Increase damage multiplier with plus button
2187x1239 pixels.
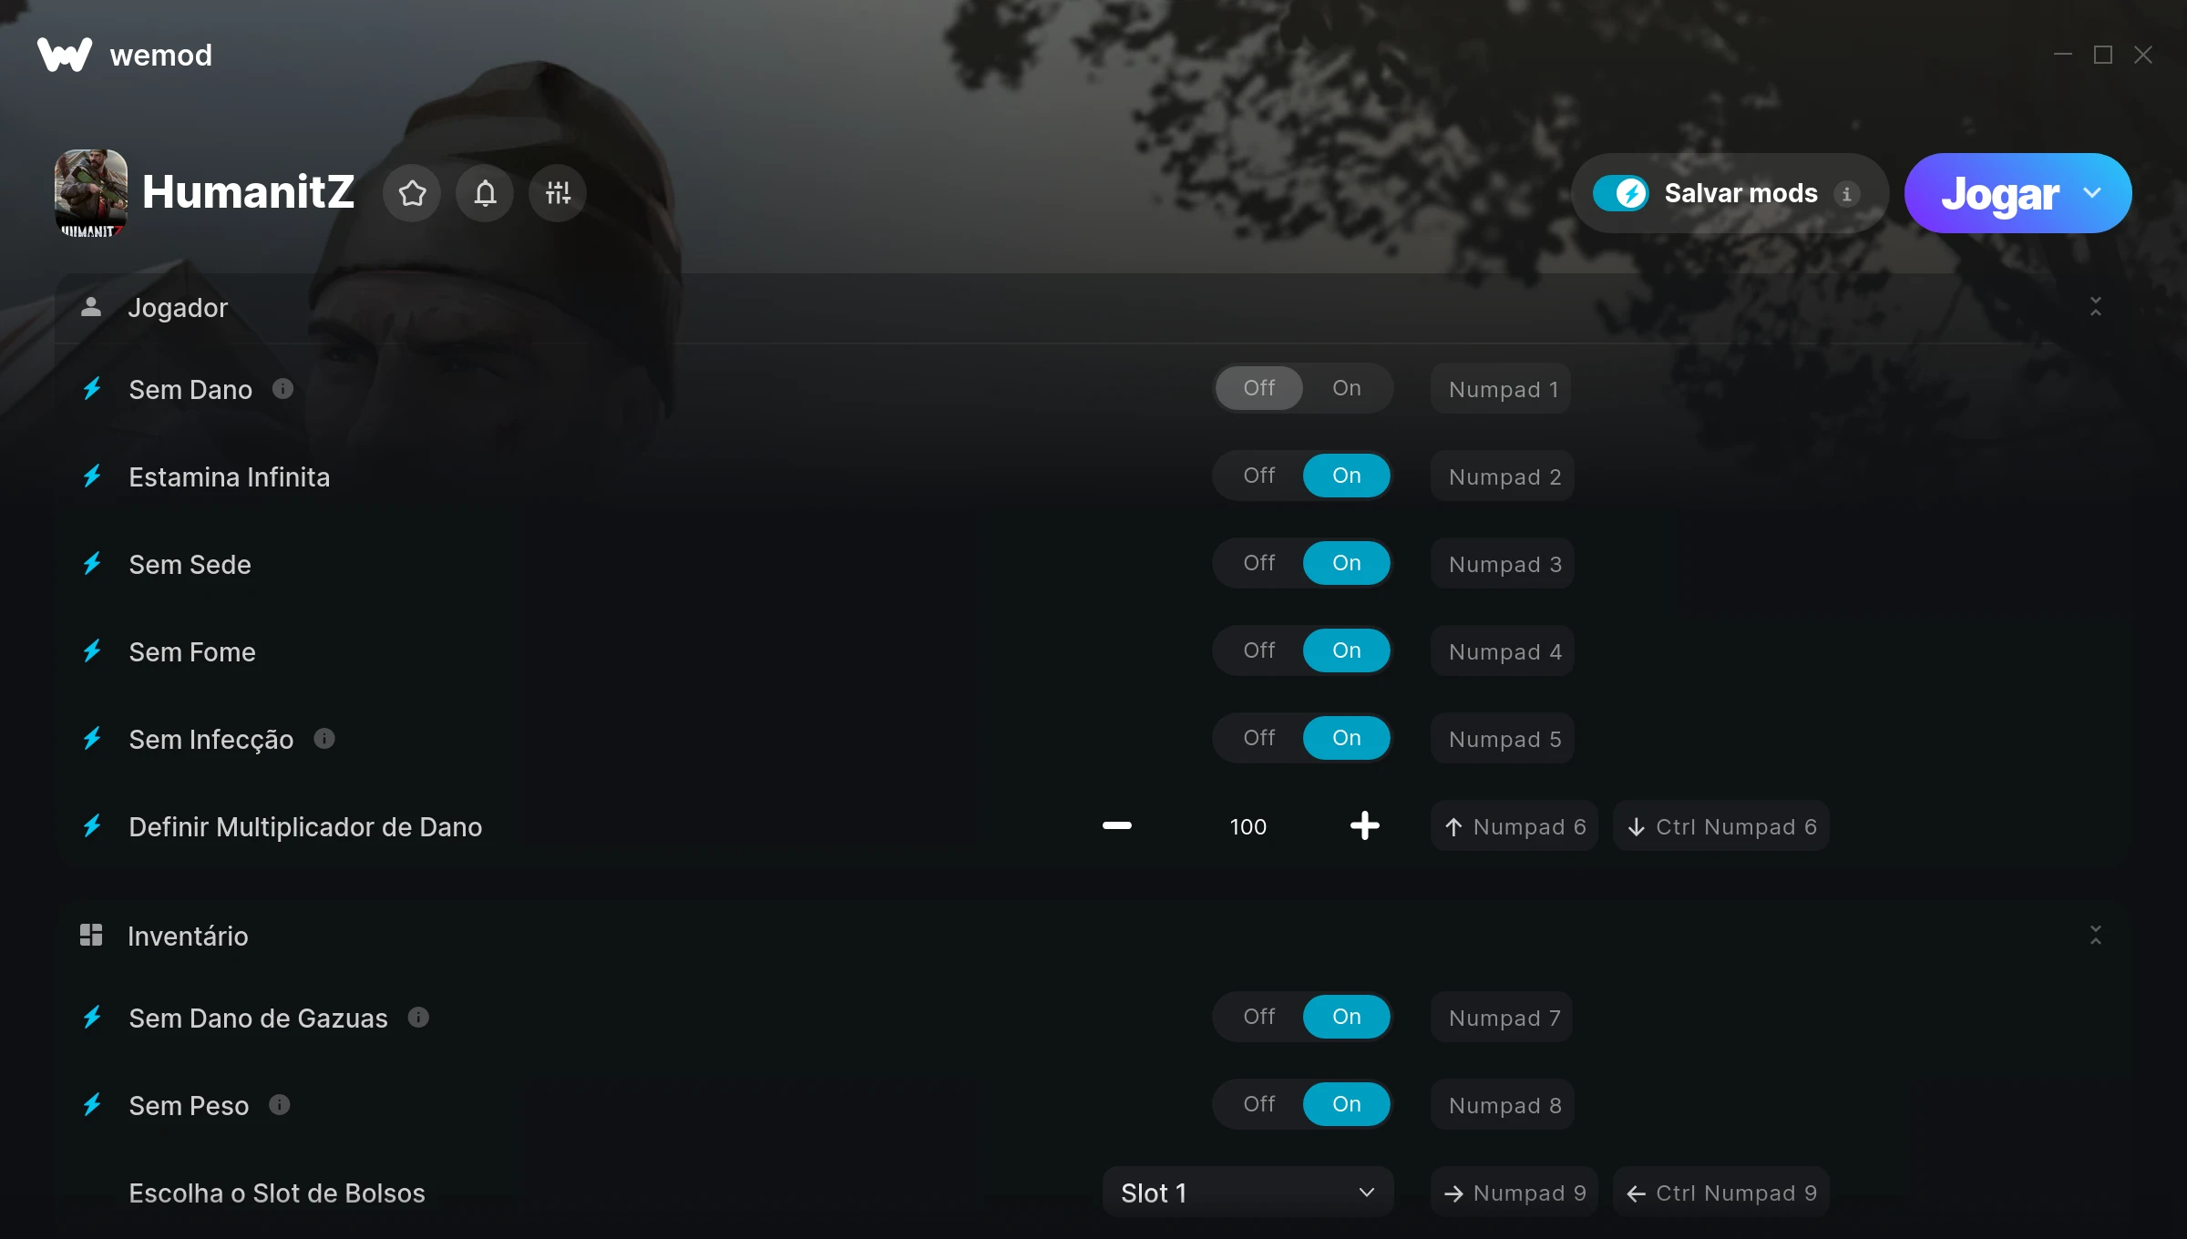point(1364,825)
